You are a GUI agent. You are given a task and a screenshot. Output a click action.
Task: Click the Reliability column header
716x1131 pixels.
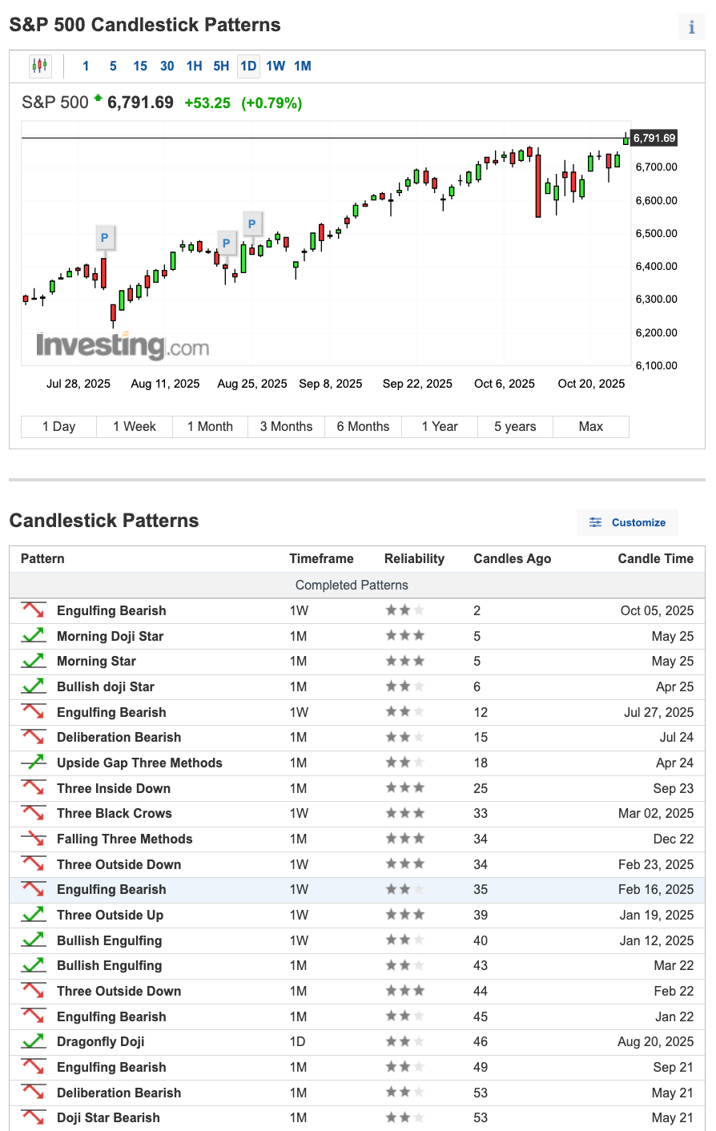click(x=414, y=558)
